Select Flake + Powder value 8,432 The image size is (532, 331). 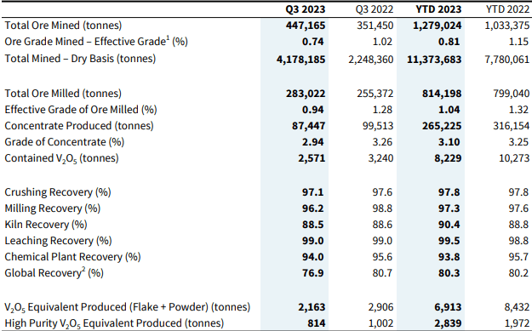[x=517, y=307]
